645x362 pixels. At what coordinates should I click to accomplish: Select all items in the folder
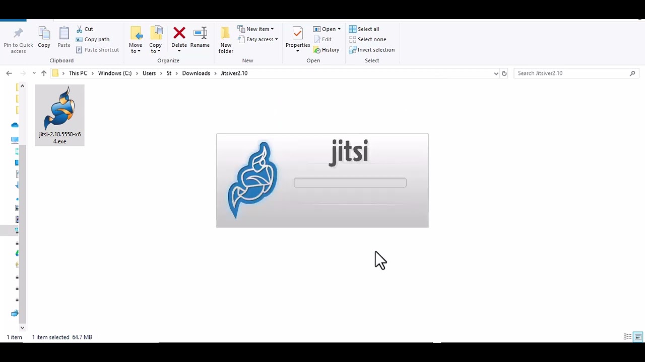click(x=364, y=29)
